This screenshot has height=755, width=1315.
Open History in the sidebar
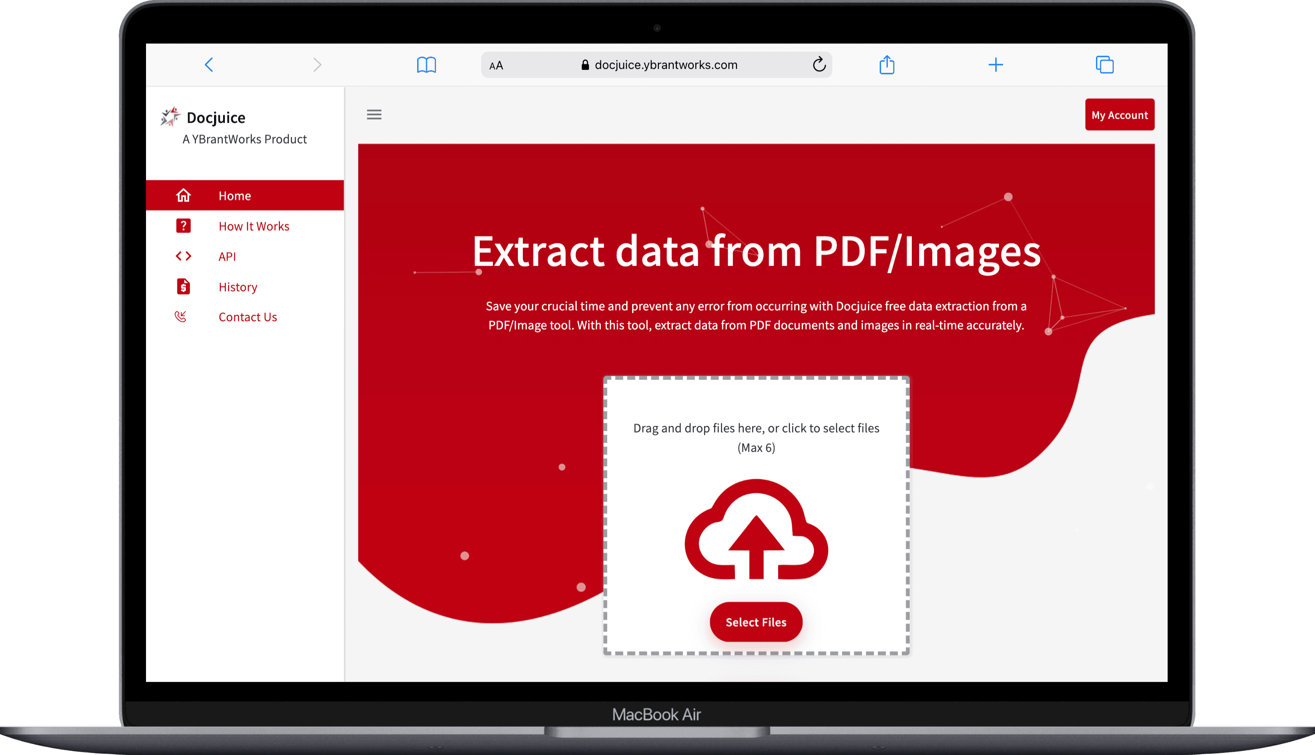pos(238,287)
